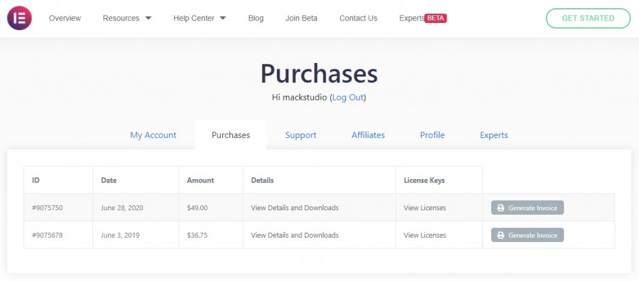This screenshot has height=282, width=639.
Task: Navigate to Contact Us
Action: point(358,18)
